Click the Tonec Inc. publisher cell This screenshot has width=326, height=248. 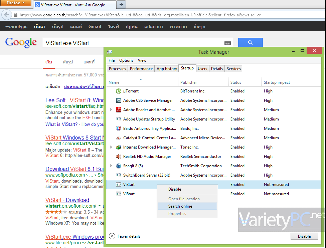point(189,147)
